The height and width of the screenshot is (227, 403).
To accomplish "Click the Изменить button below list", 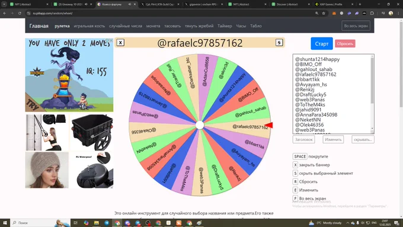I will click(333, 140).
